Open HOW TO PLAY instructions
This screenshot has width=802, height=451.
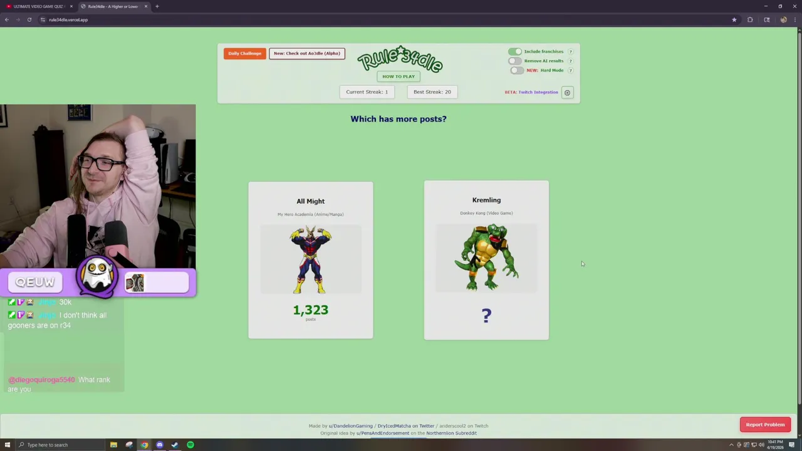398,76
